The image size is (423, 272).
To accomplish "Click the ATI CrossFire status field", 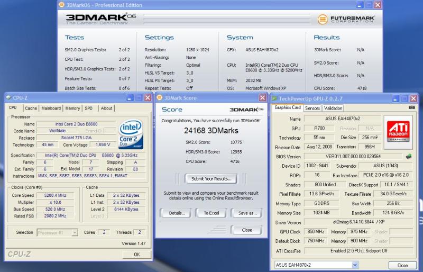I will [359, 251].
